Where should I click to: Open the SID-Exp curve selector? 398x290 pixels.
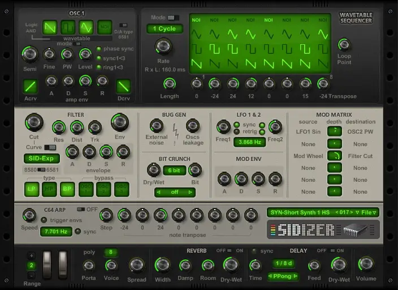42,159
